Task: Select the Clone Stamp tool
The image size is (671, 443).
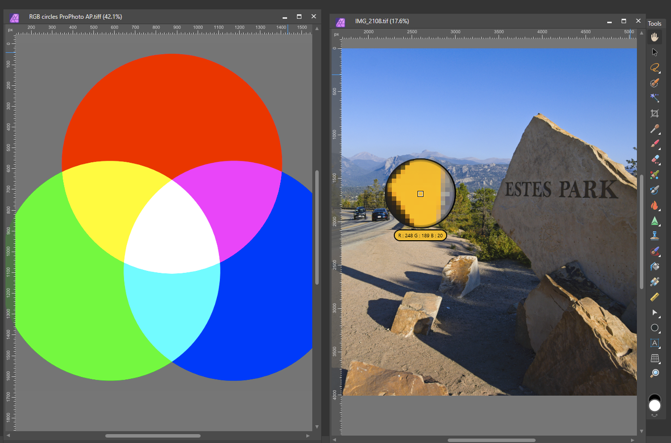Action: click(655, 236)
